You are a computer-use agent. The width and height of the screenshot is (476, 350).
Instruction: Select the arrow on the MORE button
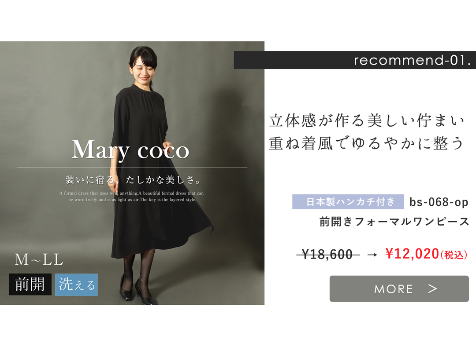433,288
